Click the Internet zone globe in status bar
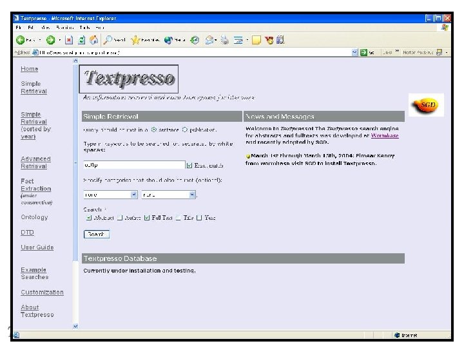 coord(397,335)
